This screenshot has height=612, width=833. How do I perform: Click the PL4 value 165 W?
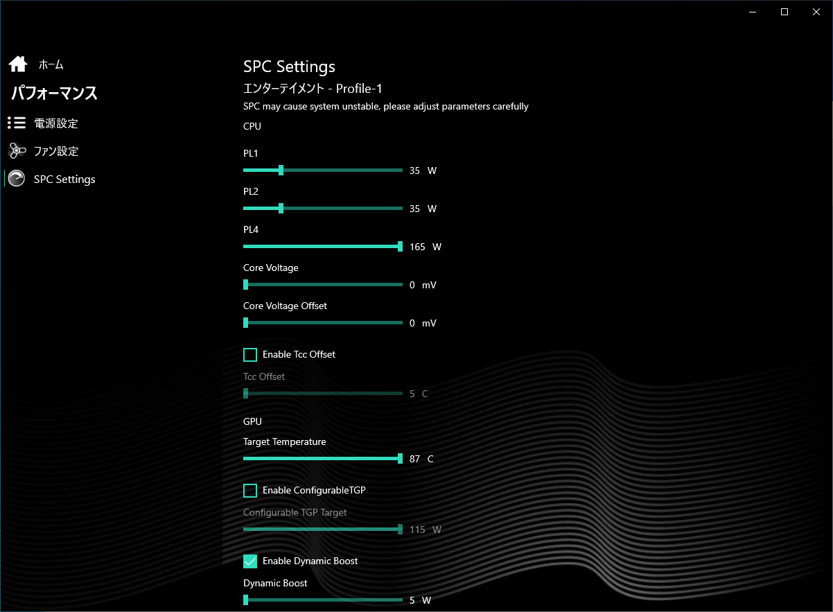click(x=425, y=247)
